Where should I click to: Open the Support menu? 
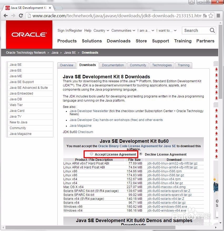click(x=160, y=41)
